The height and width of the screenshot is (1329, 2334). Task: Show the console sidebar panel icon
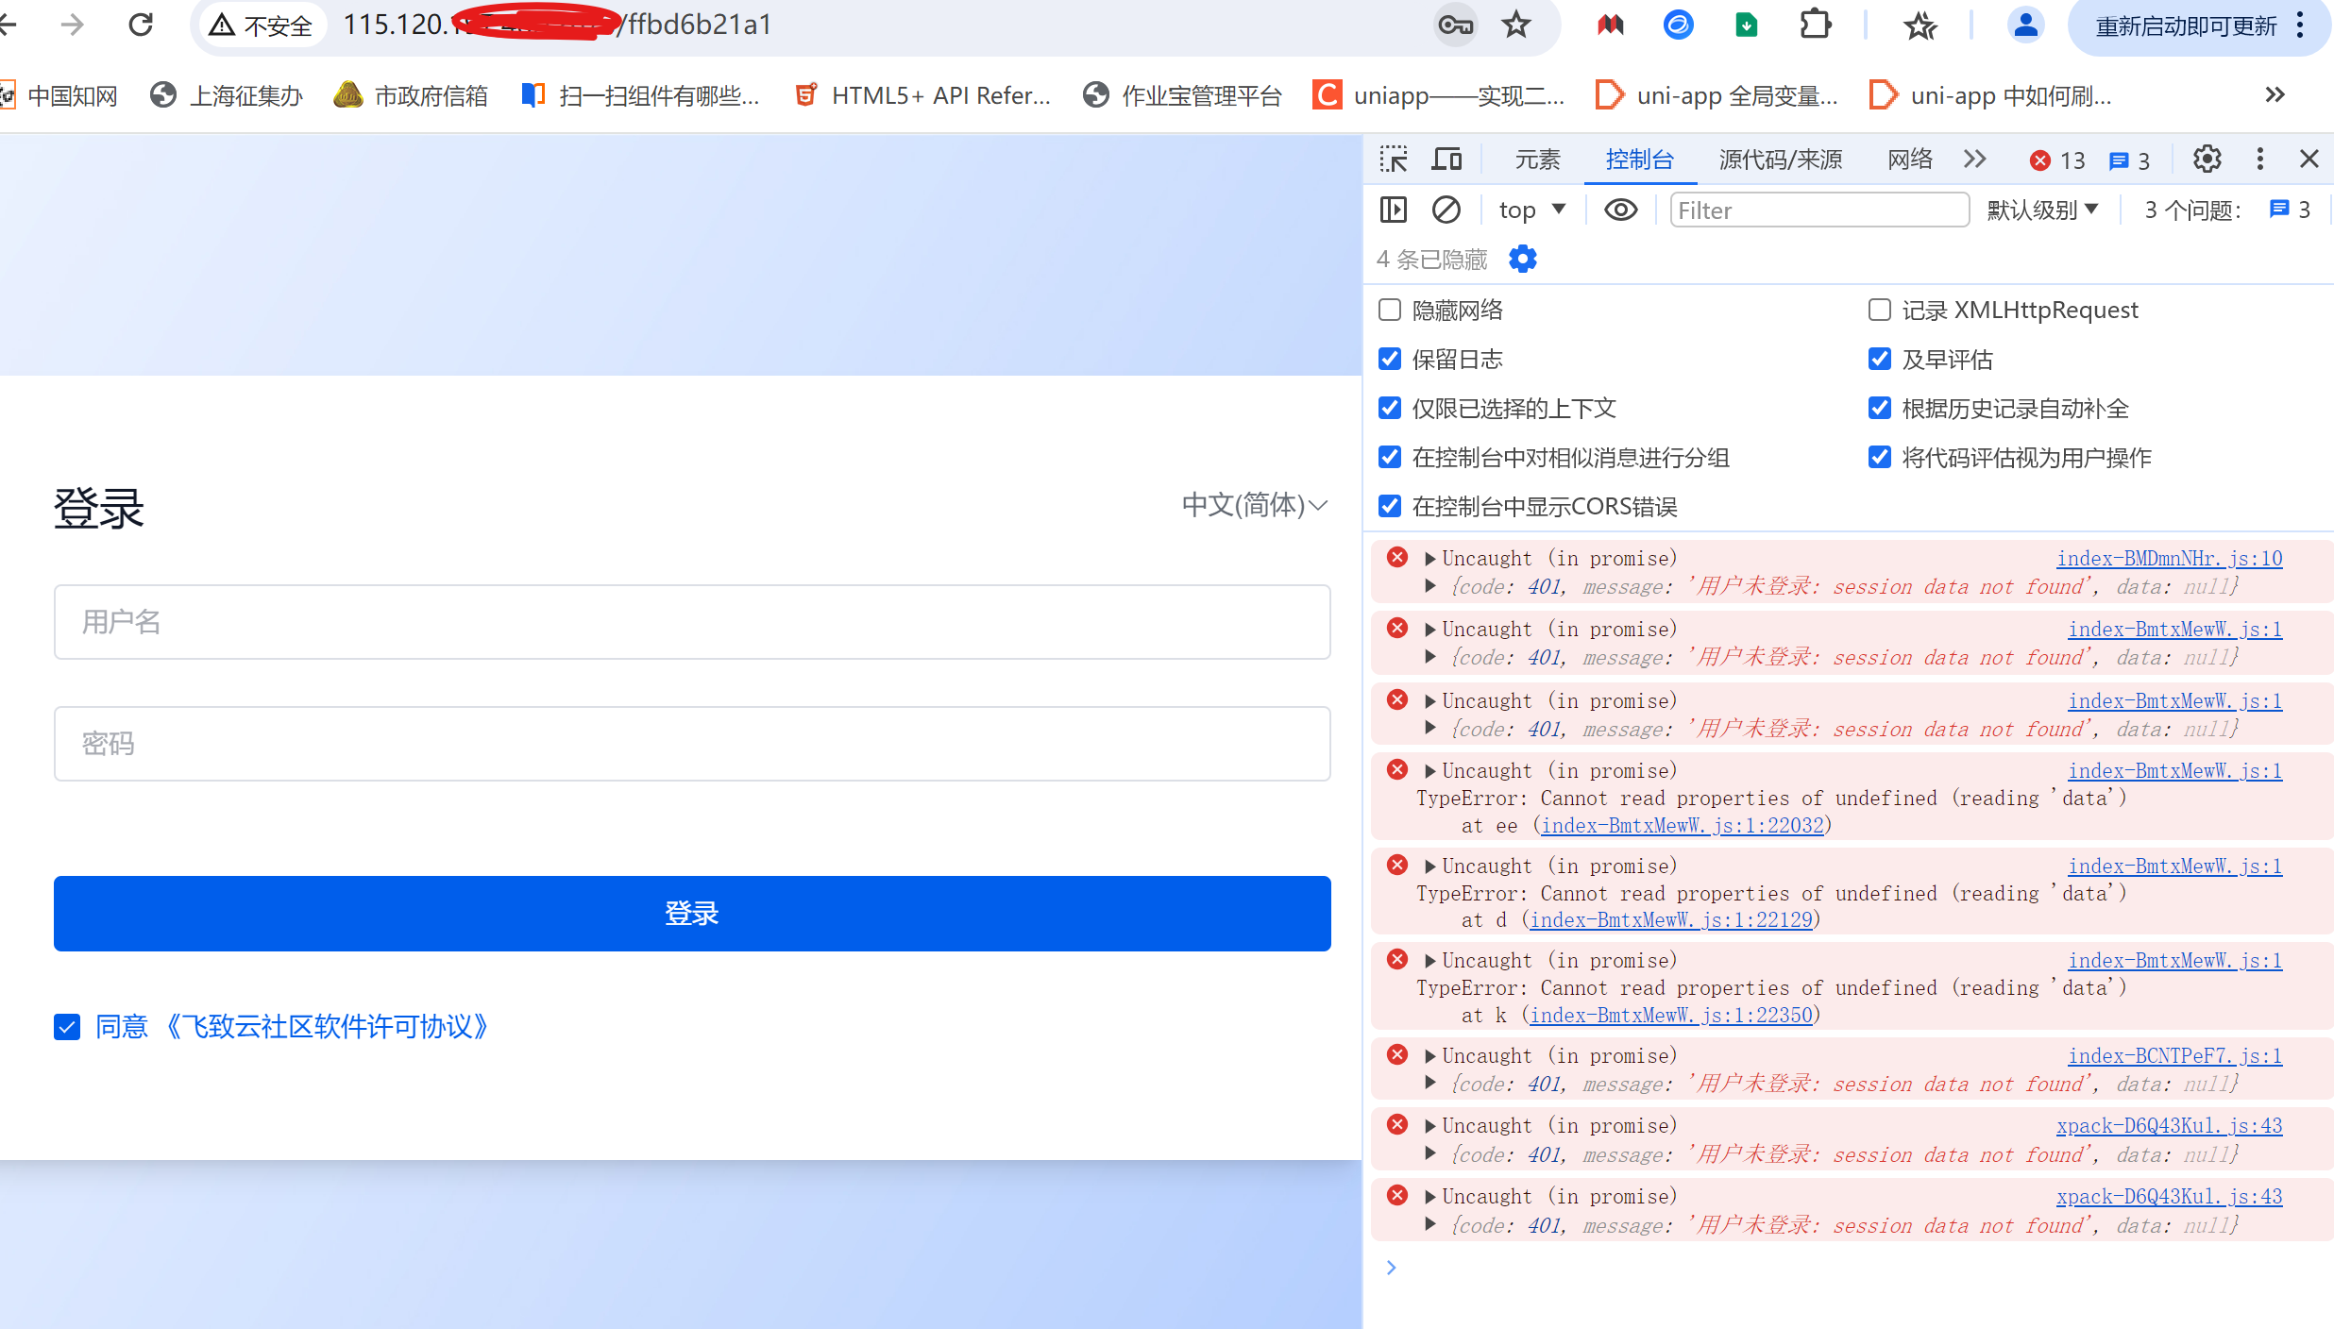(x=1393, y=210)
